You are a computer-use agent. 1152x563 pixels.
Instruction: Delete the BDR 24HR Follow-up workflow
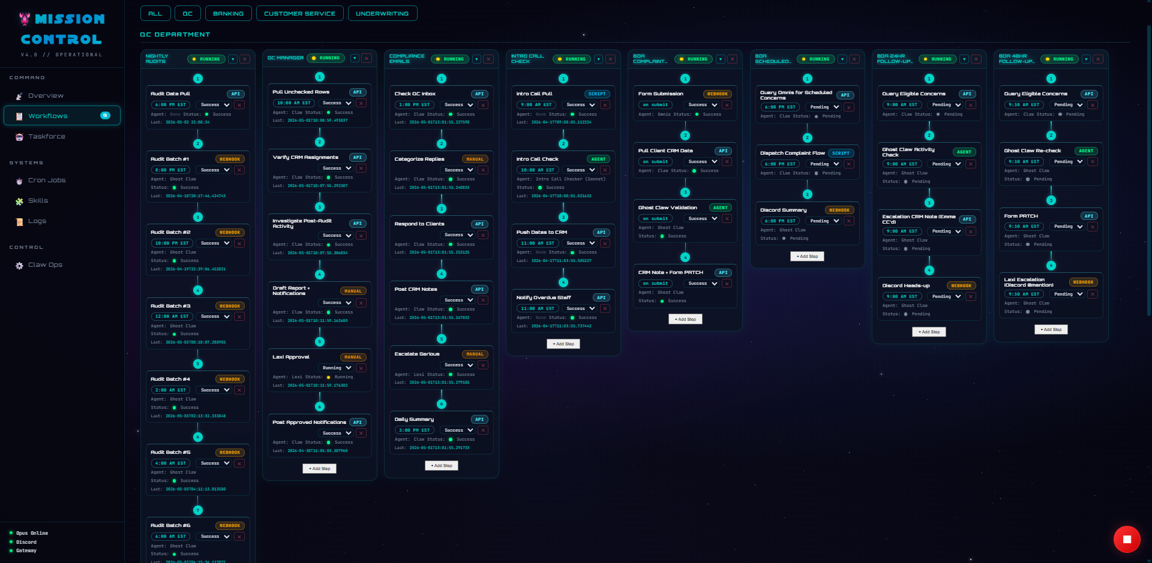tap(976, 59)
